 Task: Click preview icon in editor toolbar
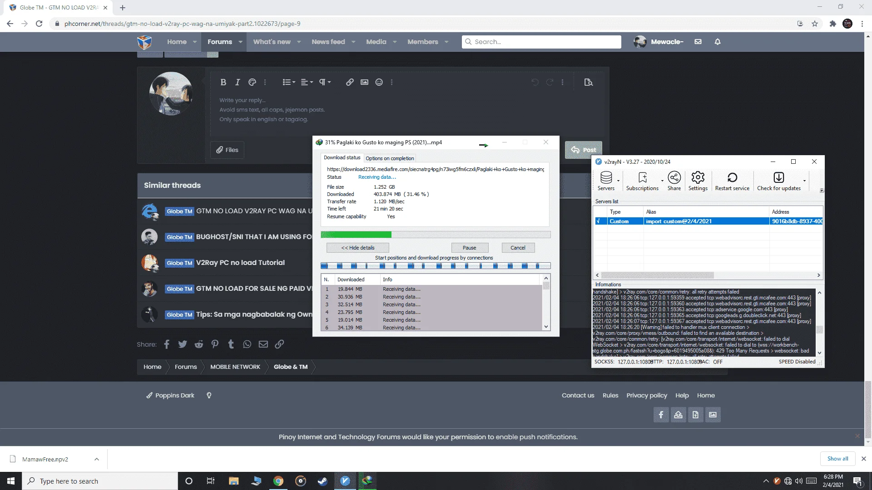[589, 82]
